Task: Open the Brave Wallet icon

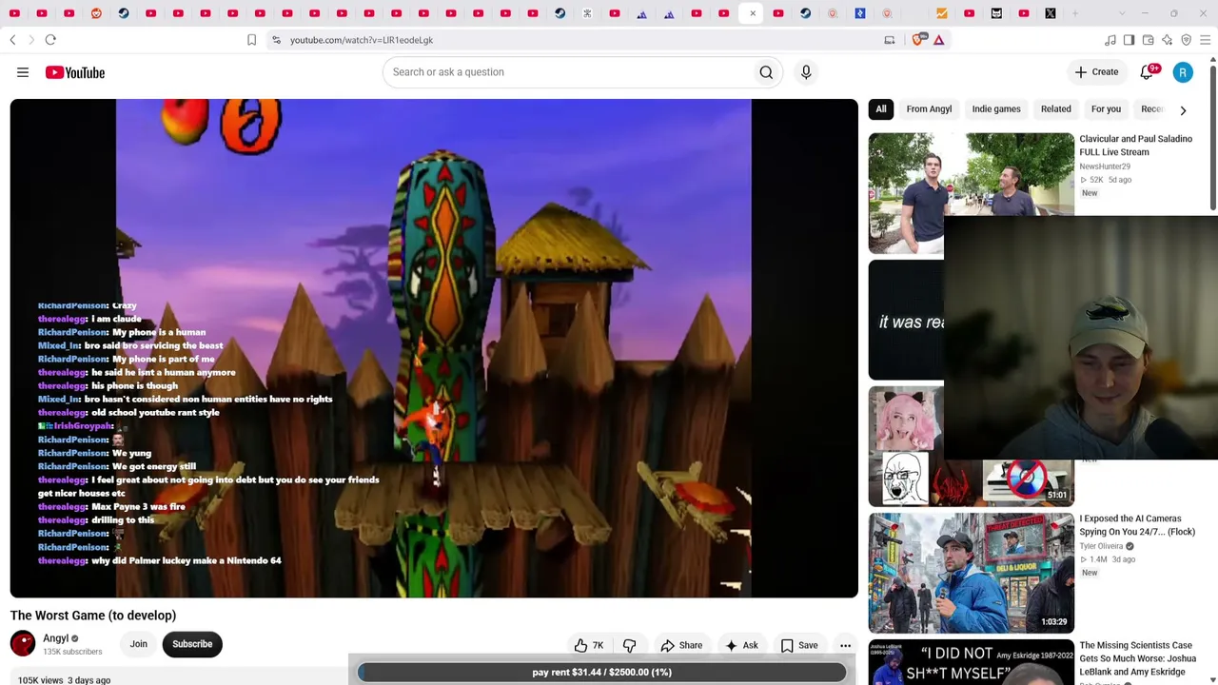Action: click(1149, 40)
